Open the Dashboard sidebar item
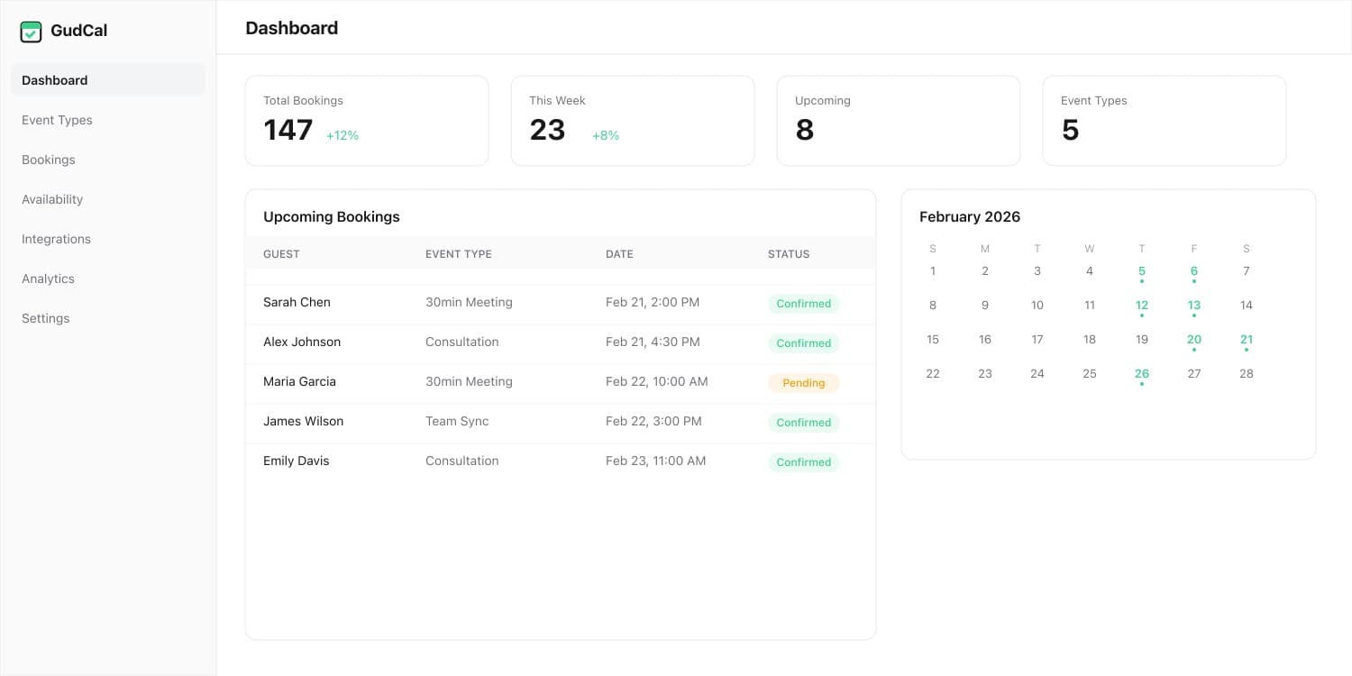Screen dimensions: 1352x676 55,80
